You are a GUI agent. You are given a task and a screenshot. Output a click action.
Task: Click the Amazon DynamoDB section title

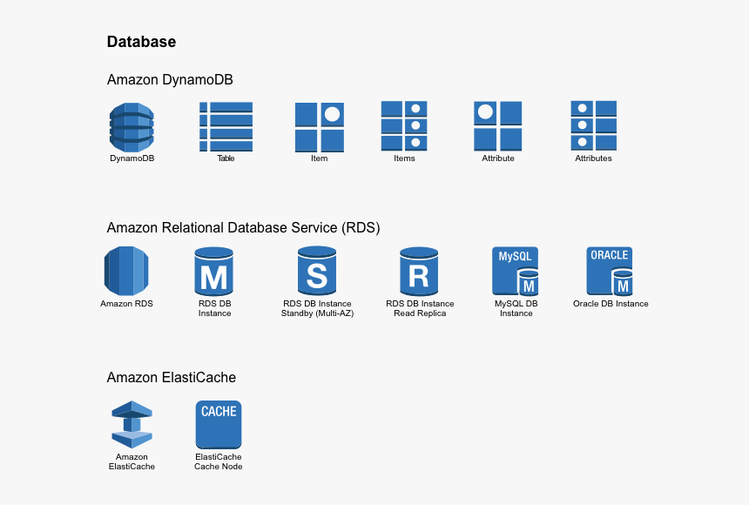[x=170, y=79]
